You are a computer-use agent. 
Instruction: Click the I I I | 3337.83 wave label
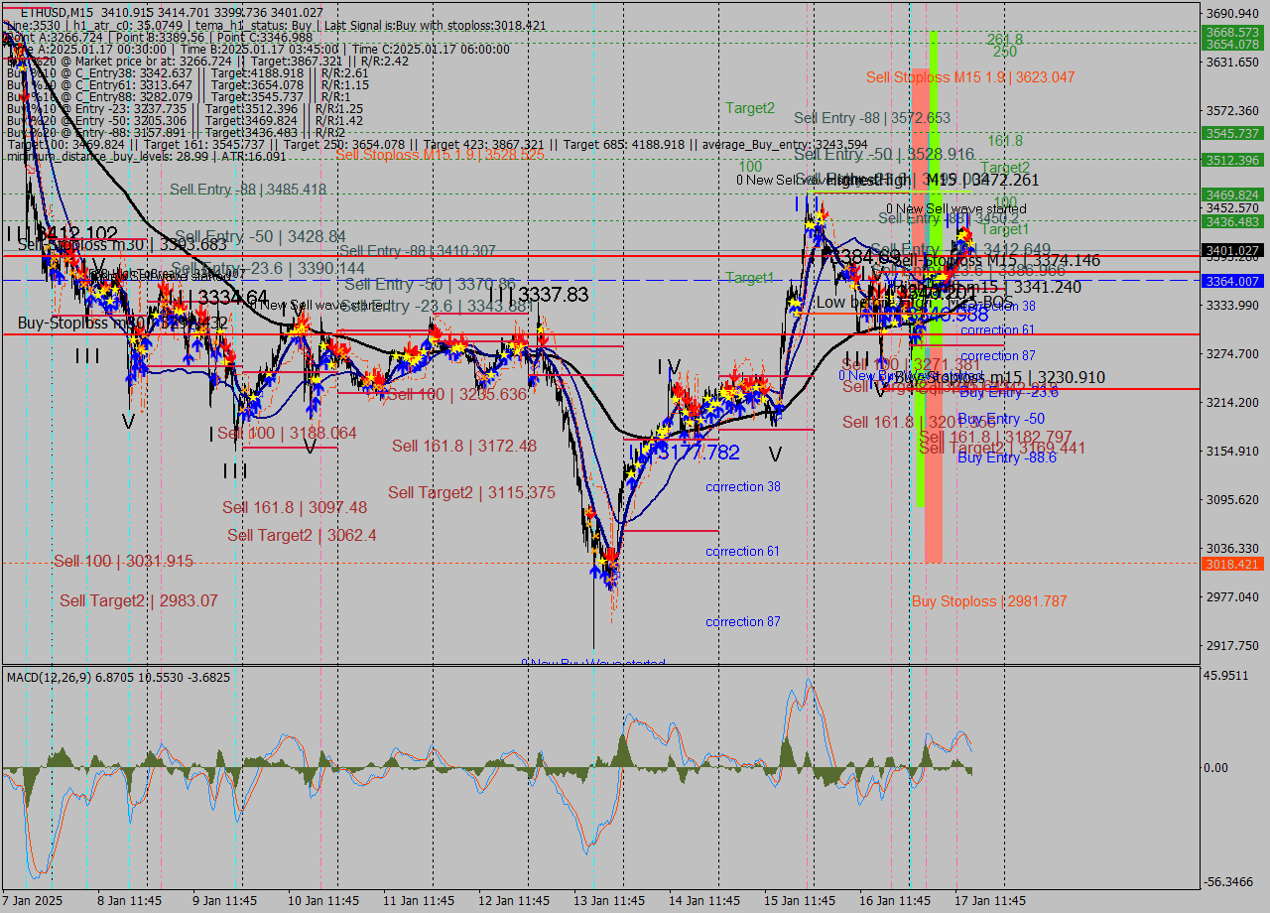tap(538, 295)
